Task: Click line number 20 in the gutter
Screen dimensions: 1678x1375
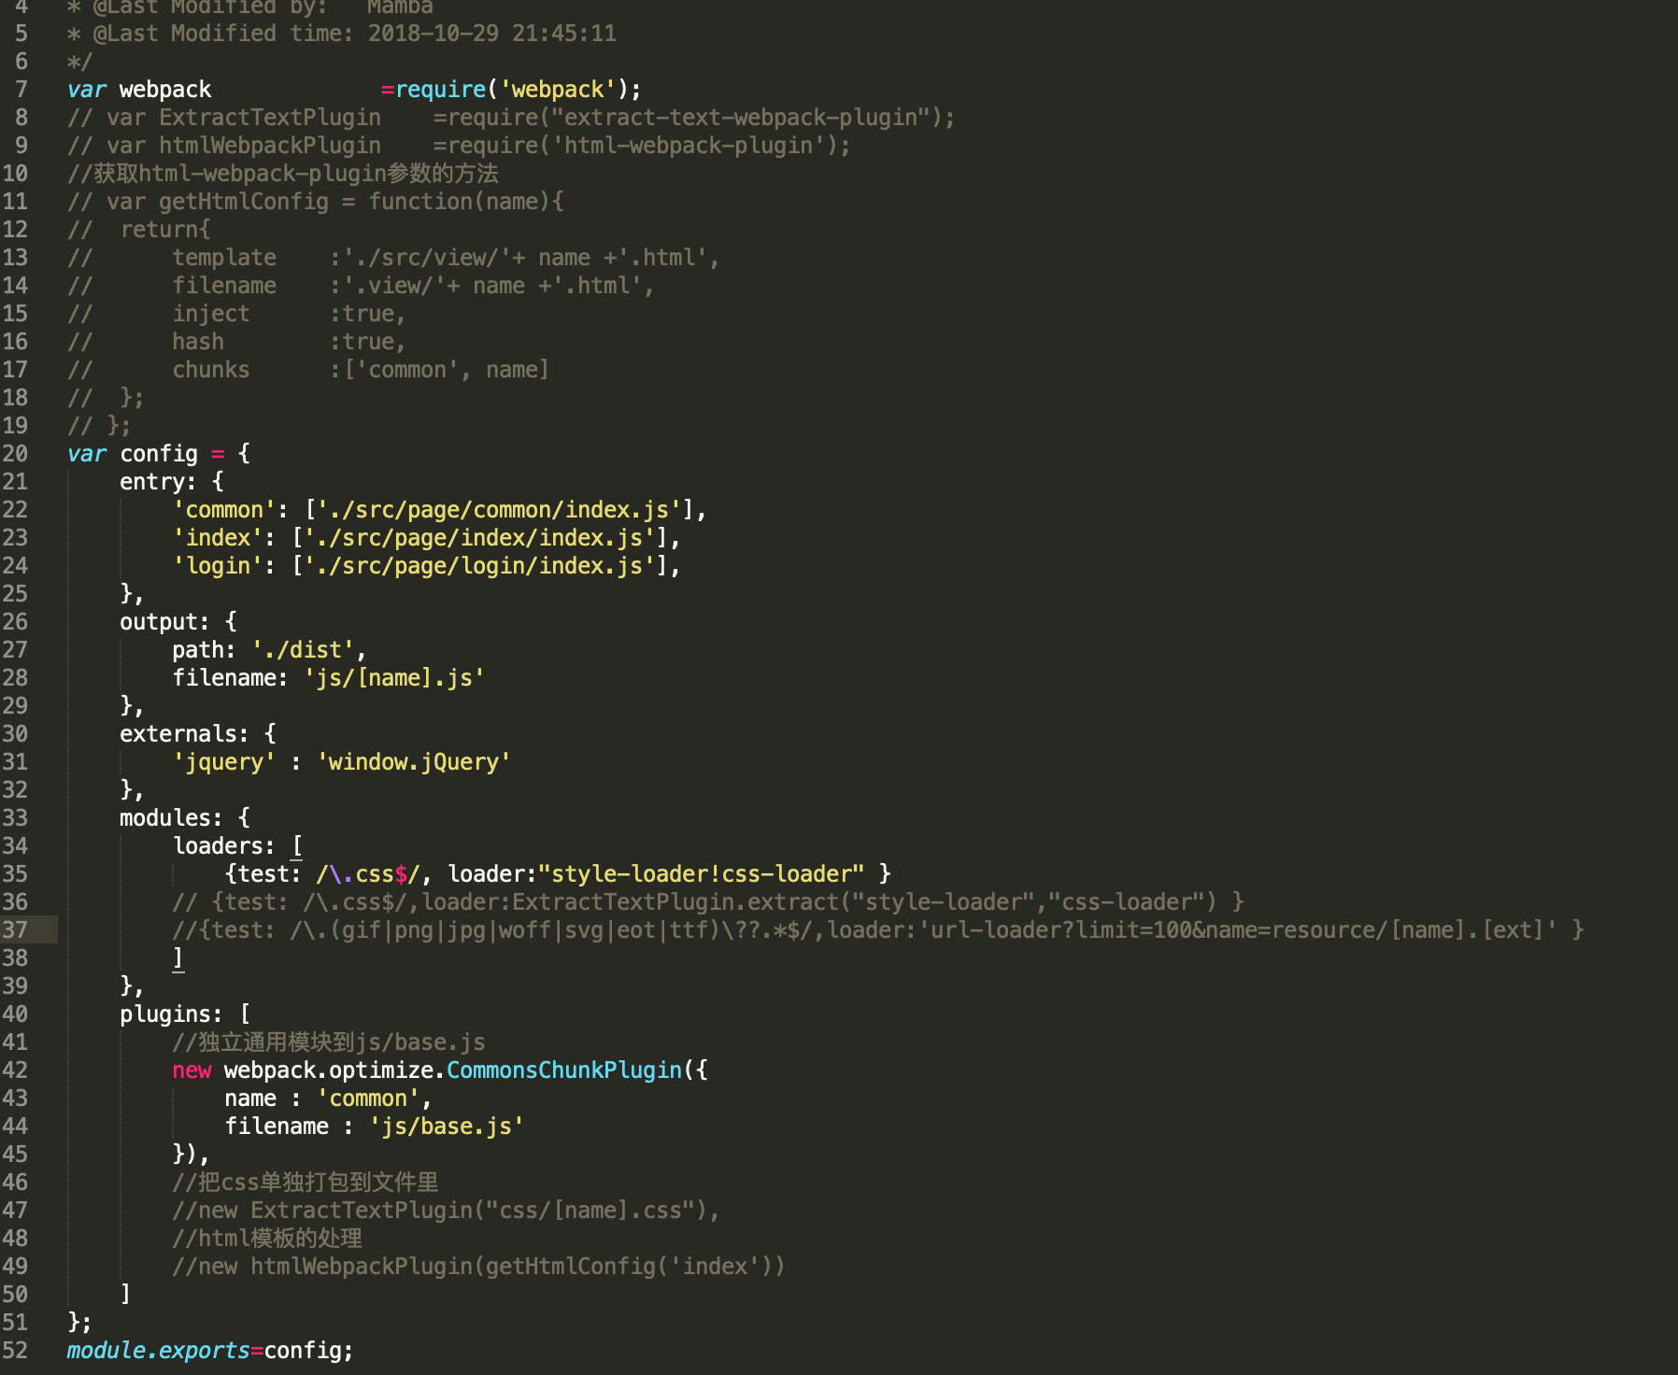Action: click(x=15, y=453)
